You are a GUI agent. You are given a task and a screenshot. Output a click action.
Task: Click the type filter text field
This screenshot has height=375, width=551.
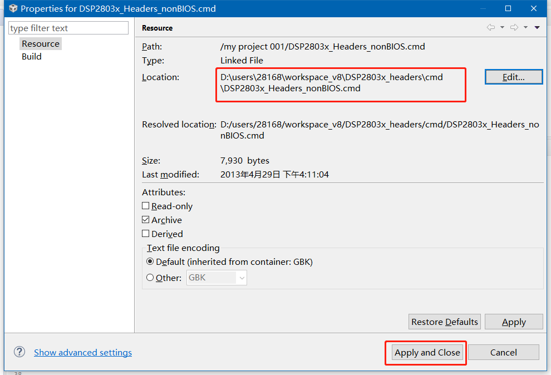tap(68, 27)
